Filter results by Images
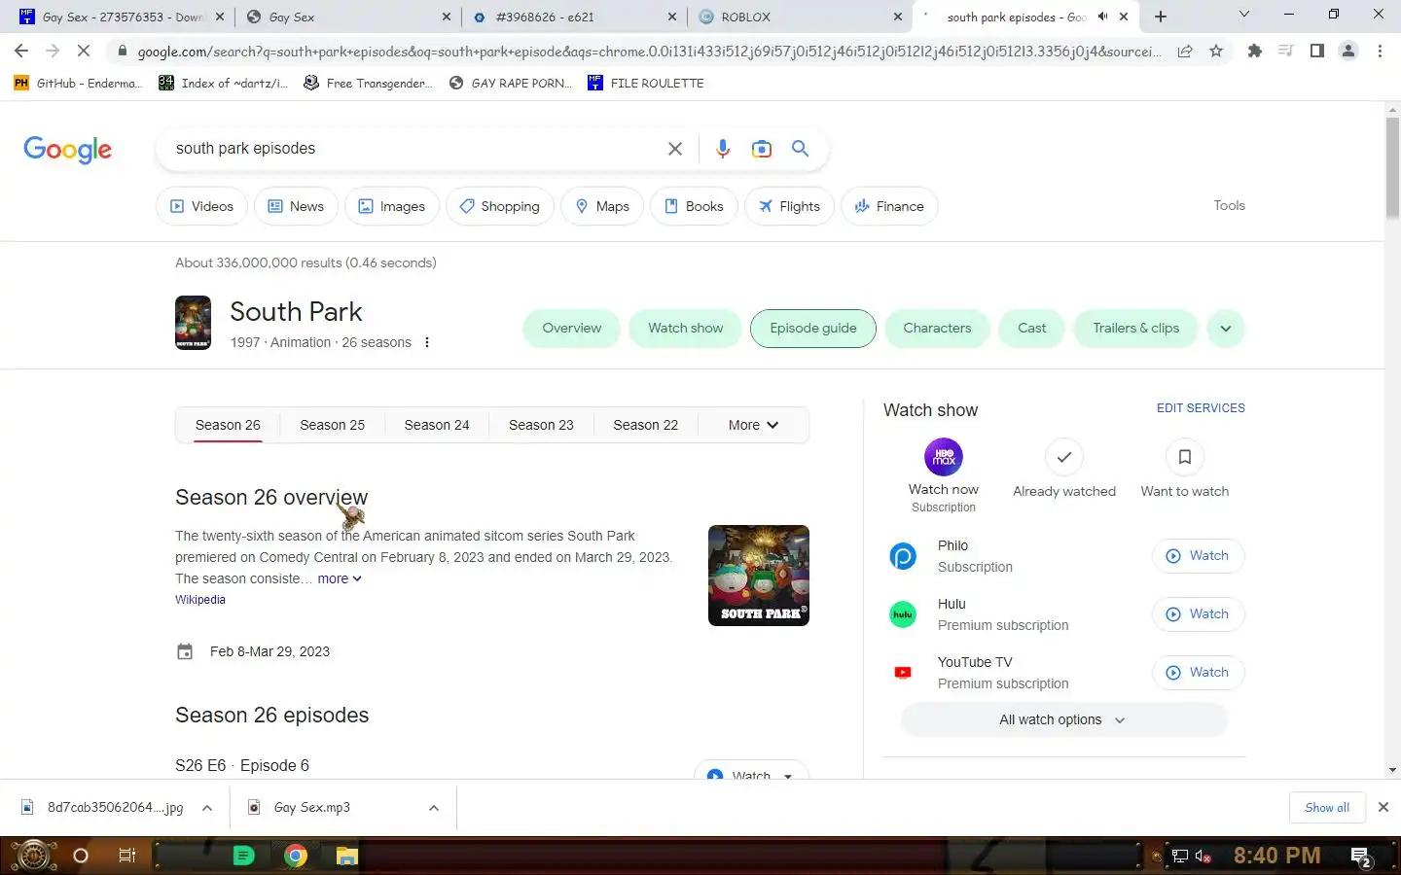Screen dimensions: 1401x875 pos(392,206)
